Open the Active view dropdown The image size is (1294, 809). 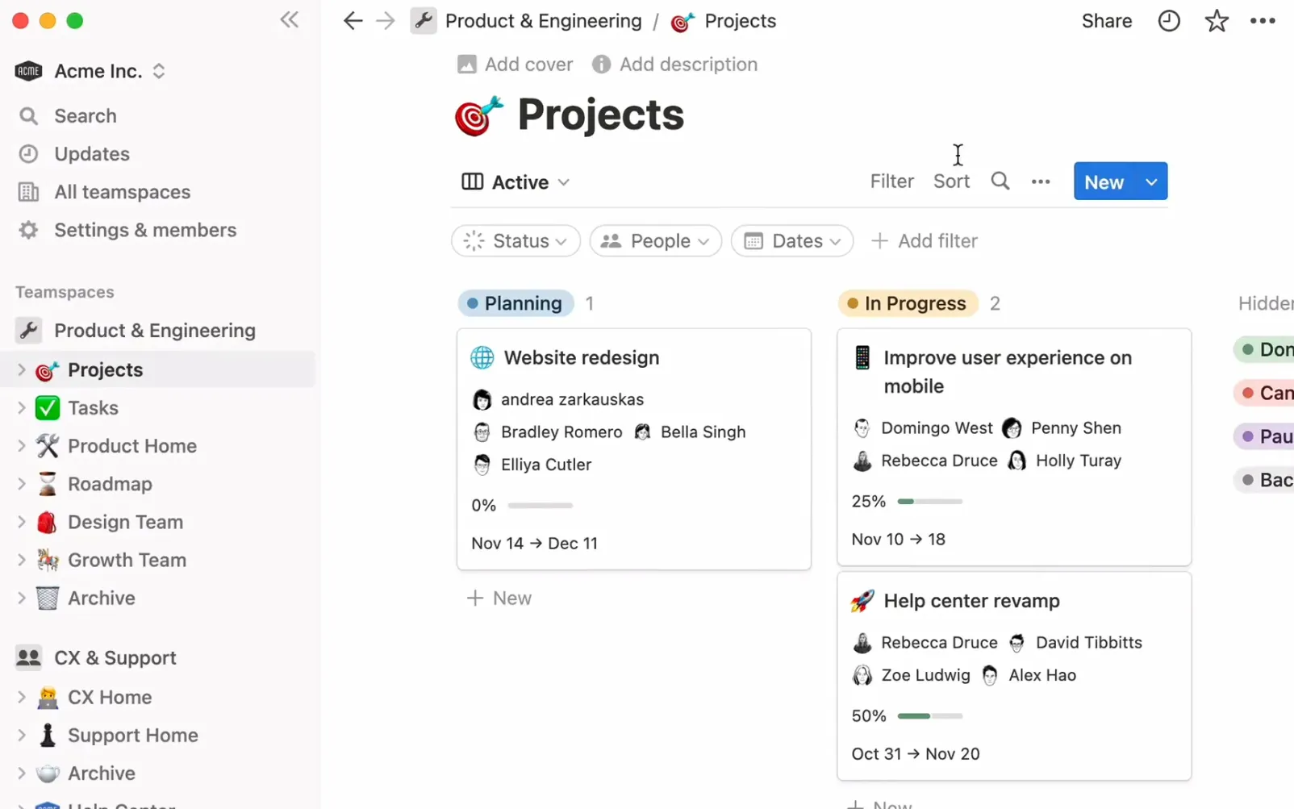[516, 182]
